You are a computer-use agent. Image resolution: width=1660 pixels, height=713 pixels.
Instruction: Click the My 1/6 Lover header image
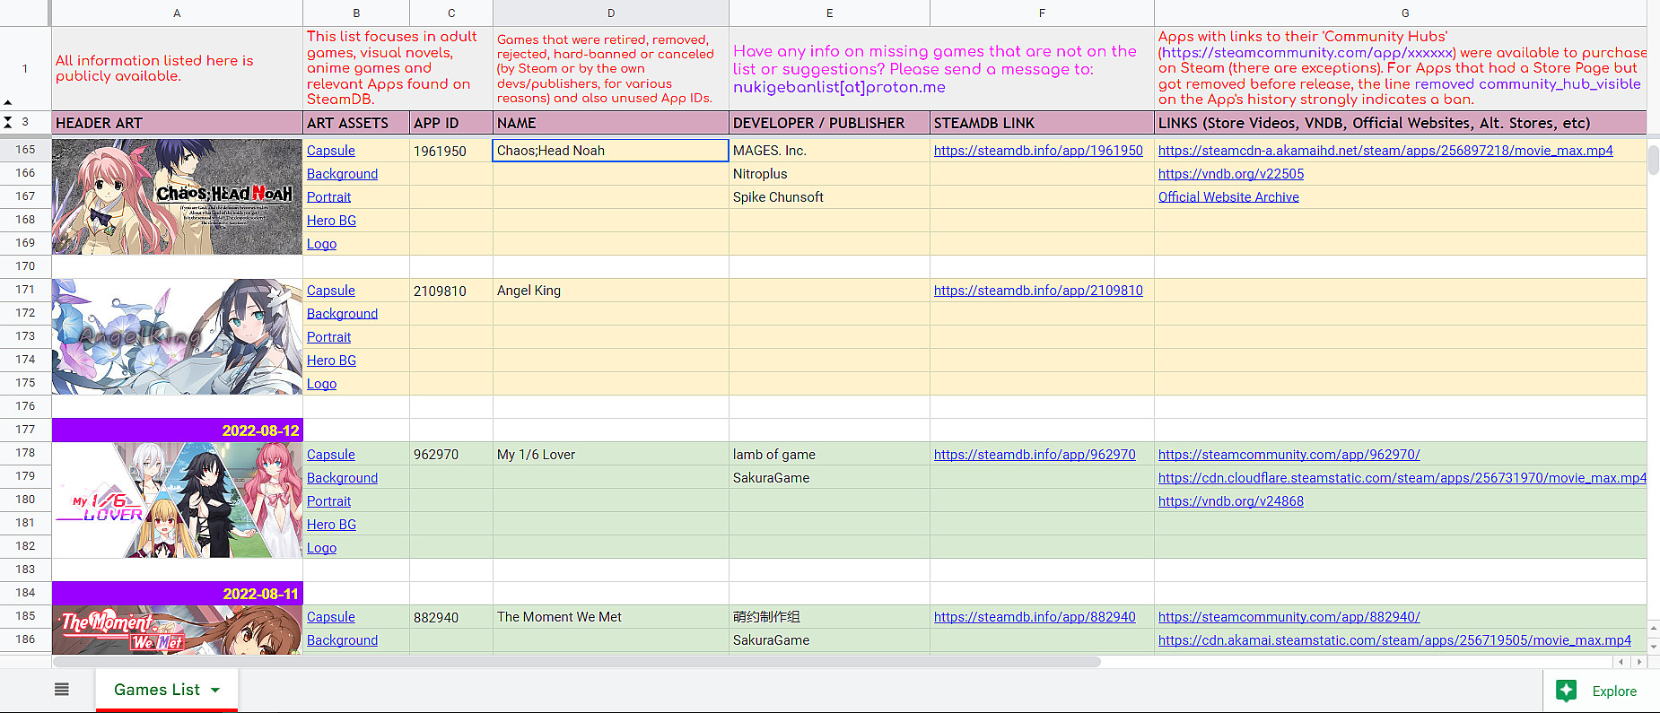point(177,500)
